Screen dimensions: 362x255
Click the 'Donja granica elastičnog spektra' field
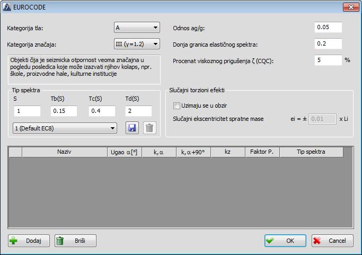coord(328,43)
